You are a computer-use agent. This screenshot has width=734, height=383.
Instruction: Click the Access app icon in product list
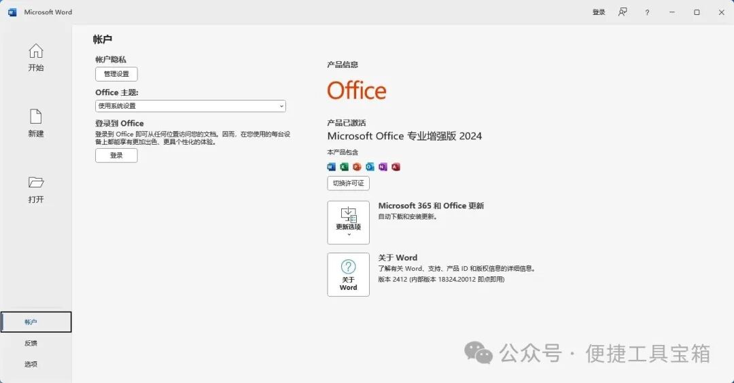(396, 167)
